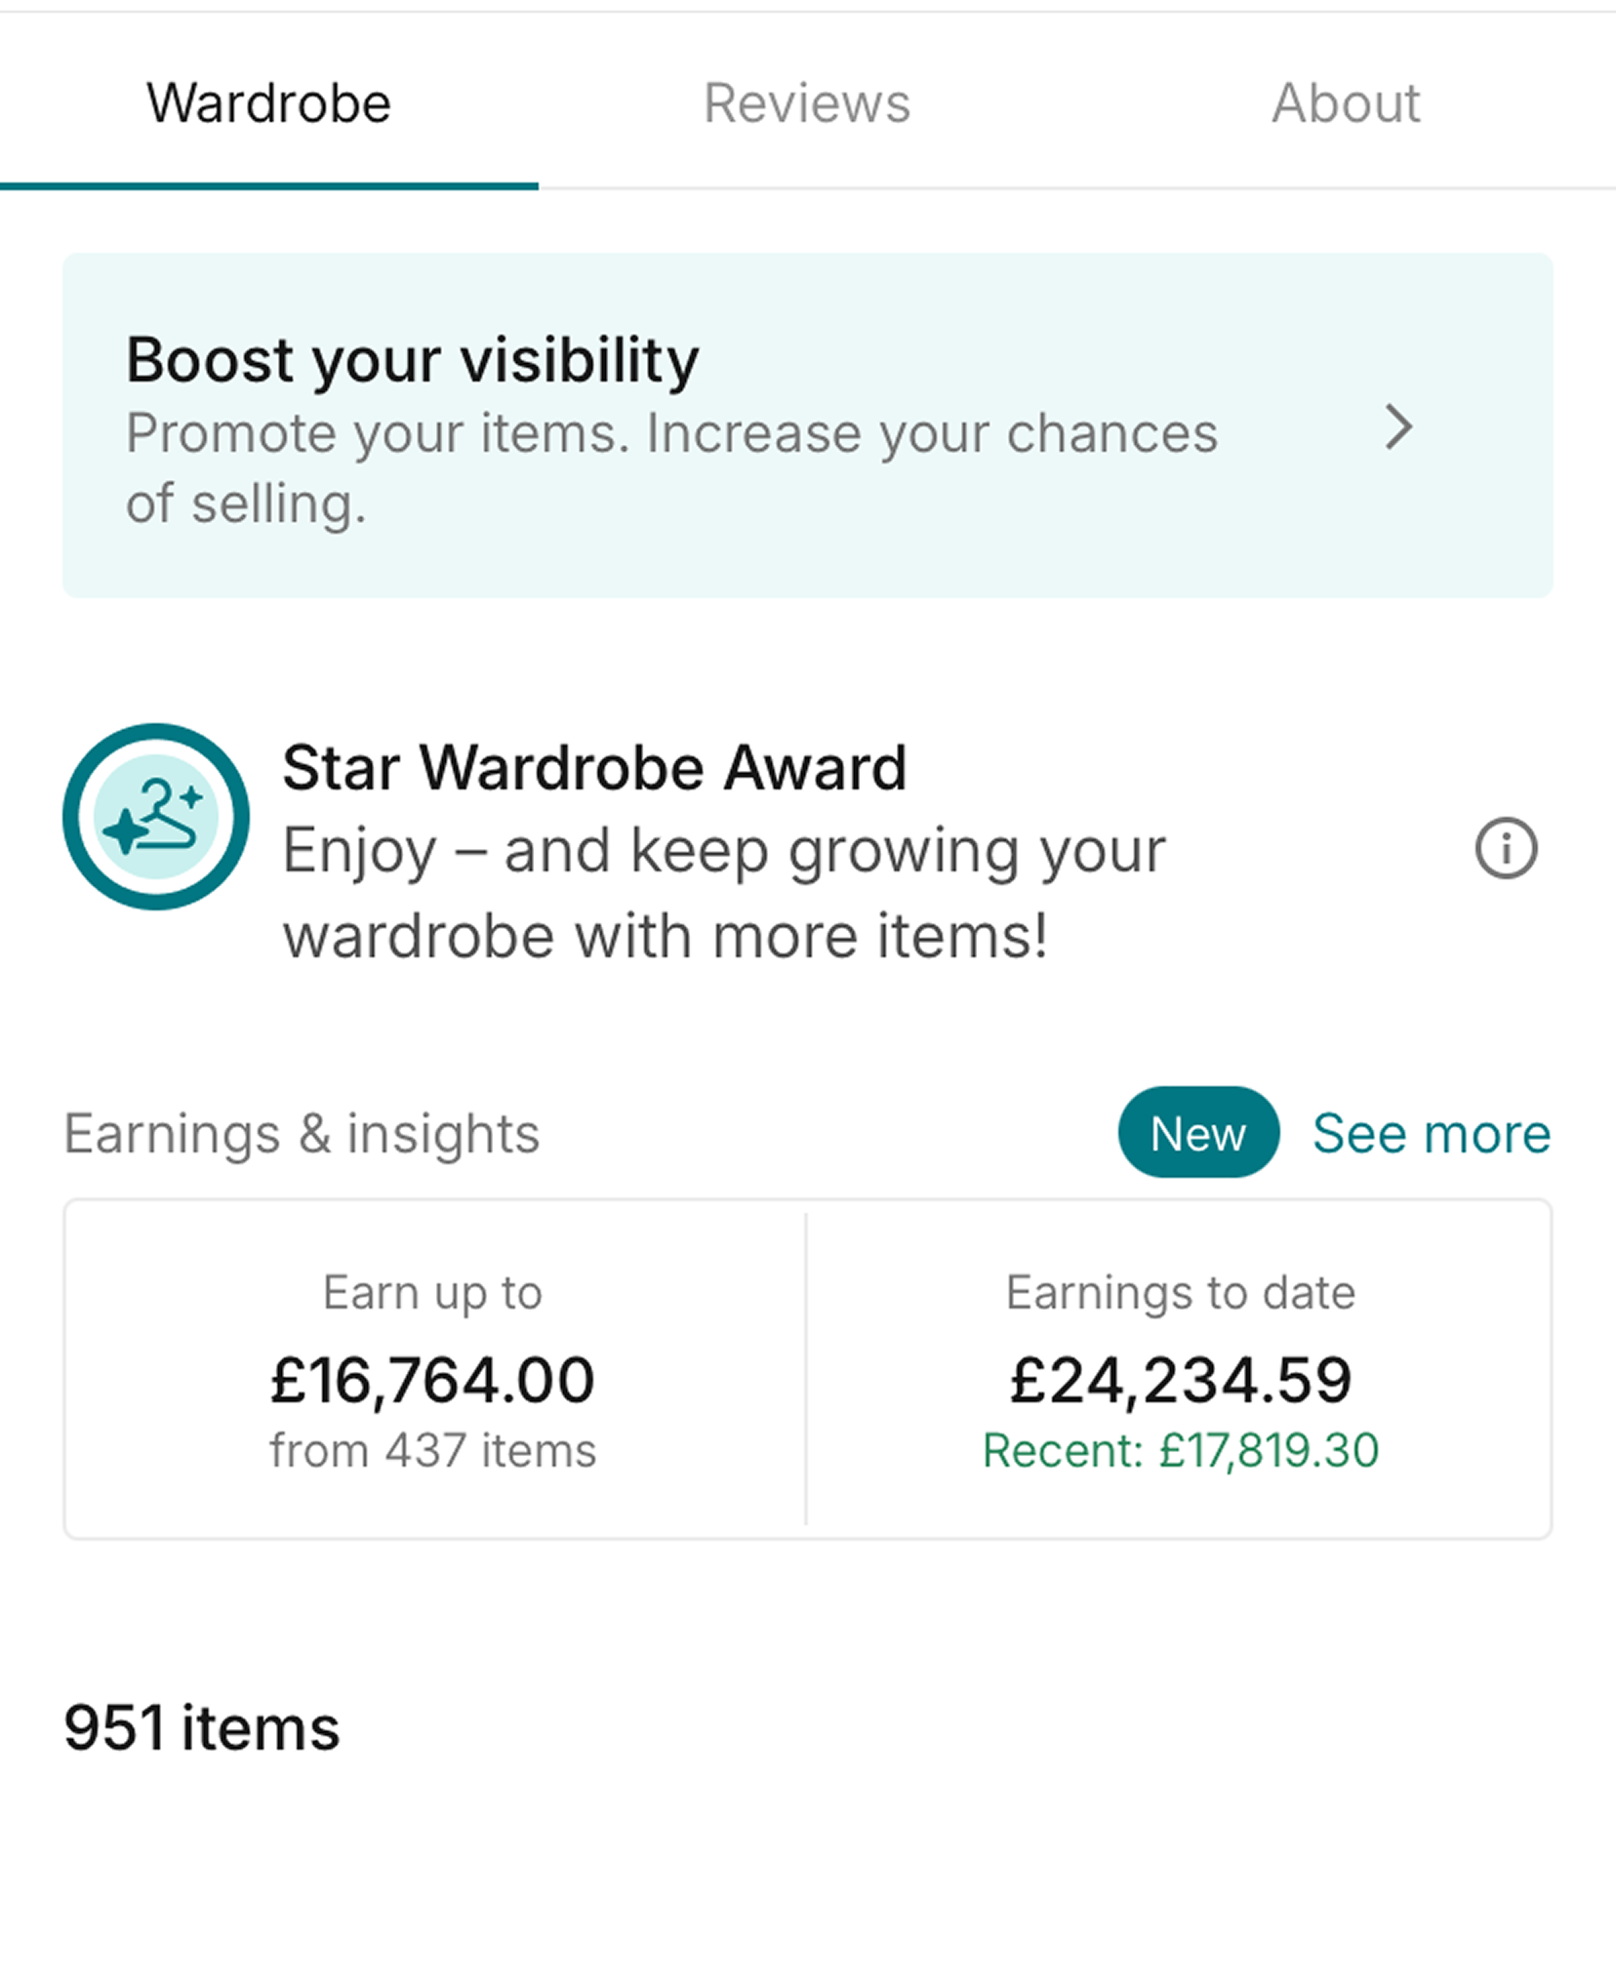Viewport: 1616px width, 1981px height.
Task: Tap the Recent: £17,819.30 green text
Action: [x=1181, y=1450]
